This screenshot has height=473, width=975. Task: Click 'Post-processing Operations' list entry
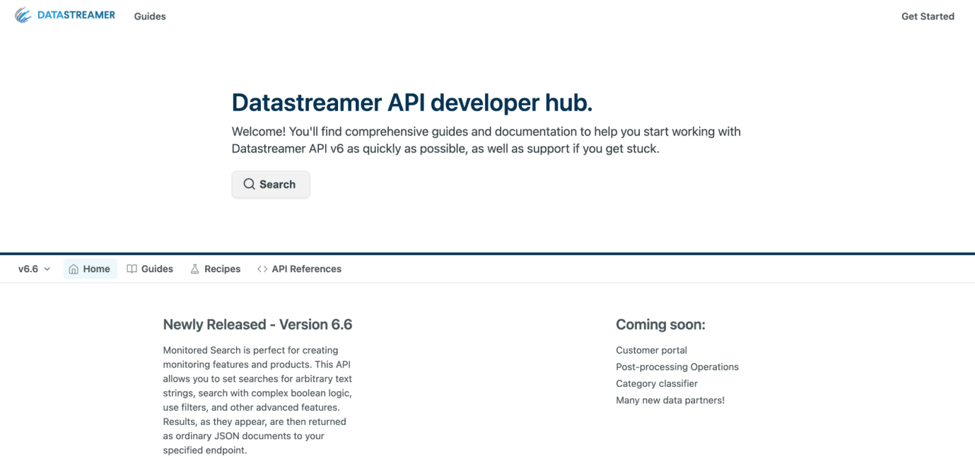coord(677,367)
